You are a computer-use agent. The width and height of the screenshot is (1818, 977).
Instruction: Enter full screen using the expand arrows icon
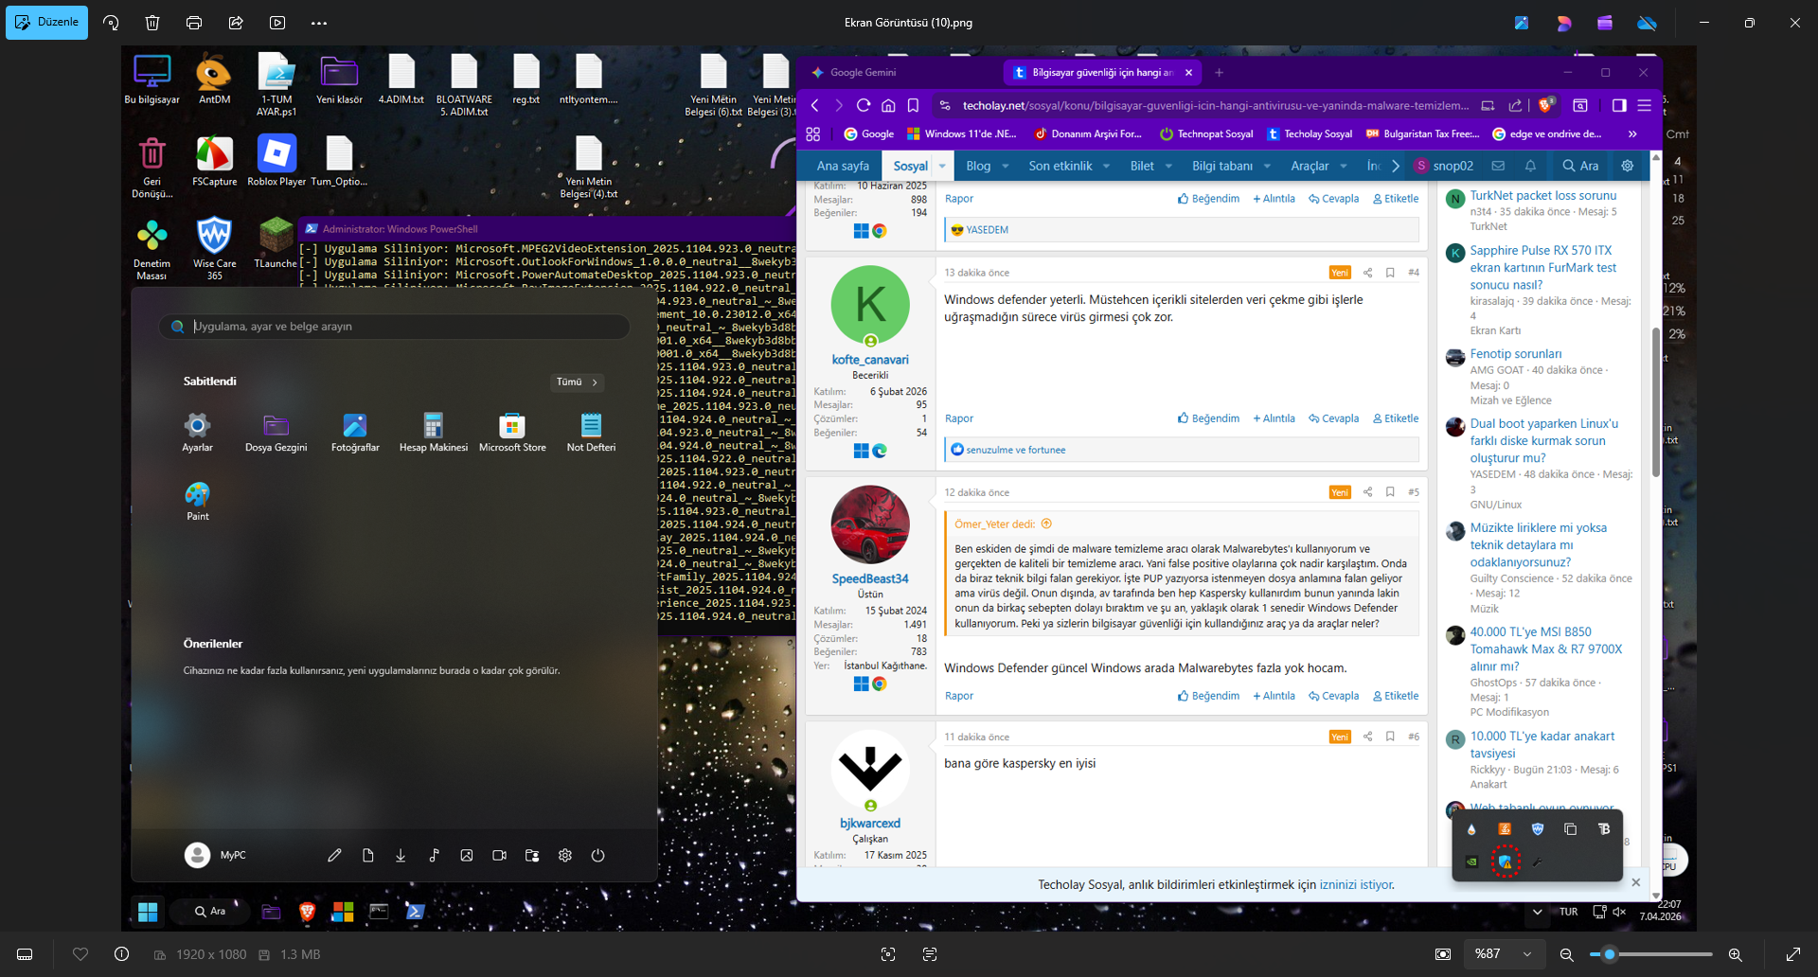tap(1793, 954)
